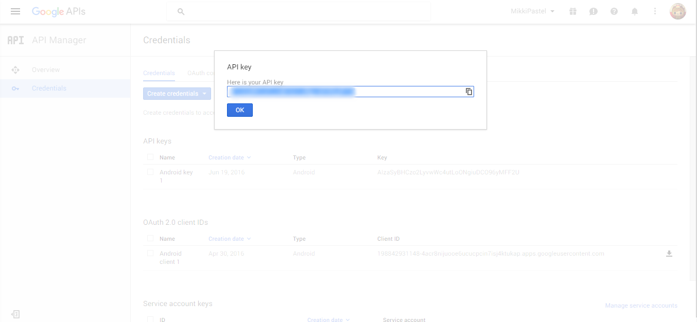Confirm the API key with OK

(x=239, y=110)
